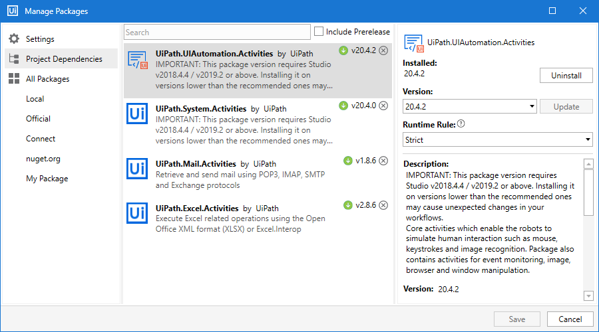Click the Installed version value 20.4.2

click(x=414, y=74)
